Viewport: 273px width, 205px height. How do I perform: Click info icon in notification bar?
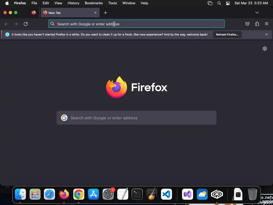tap(7, 34)
